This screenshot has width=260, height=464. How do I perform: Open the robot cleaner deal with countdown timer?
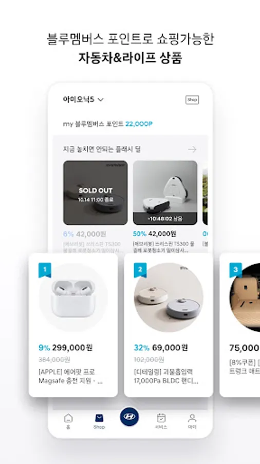(165, 193)
